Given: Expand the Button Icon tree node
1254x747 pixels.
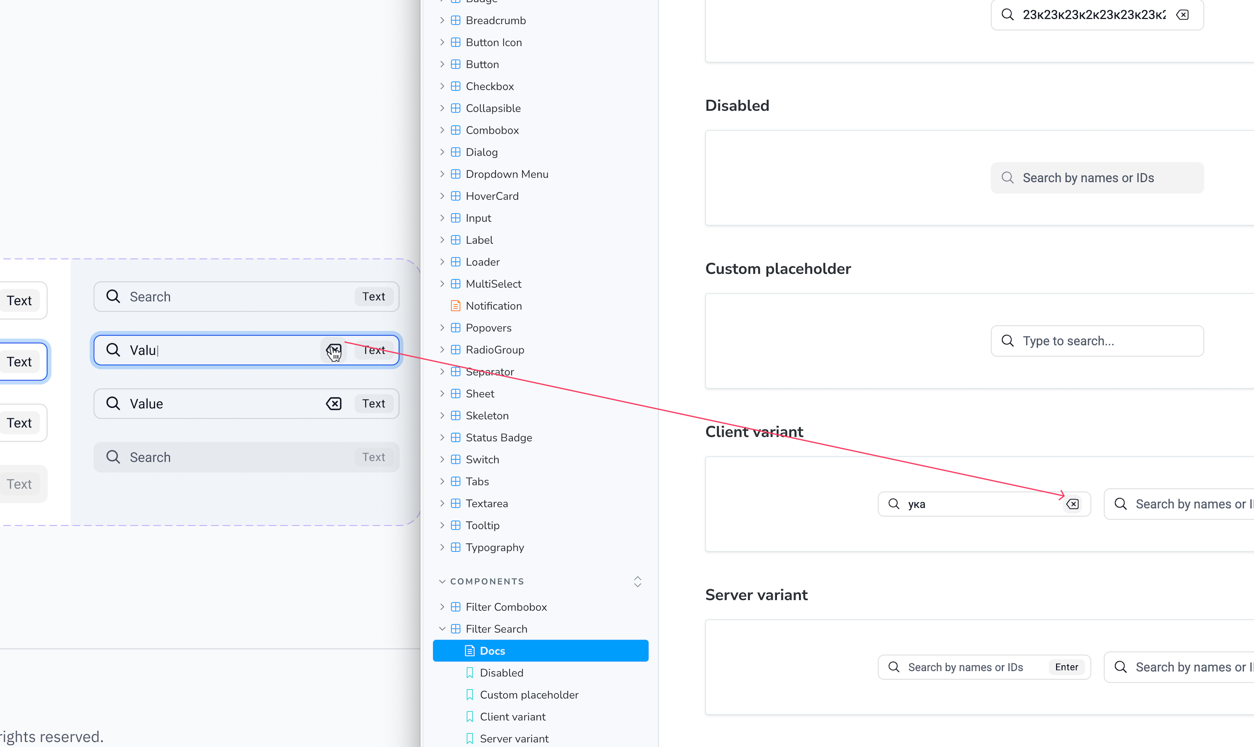Looking at the screenshot, I should (442, 42).
